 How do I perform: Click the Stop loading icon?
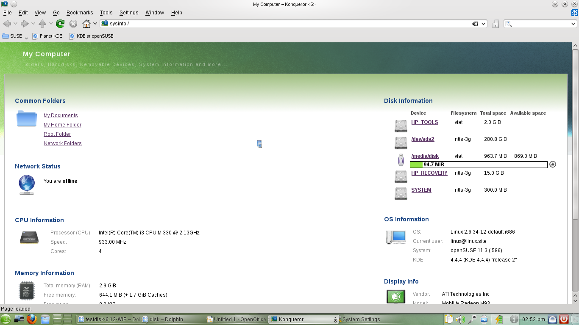[x=73, y=24]
